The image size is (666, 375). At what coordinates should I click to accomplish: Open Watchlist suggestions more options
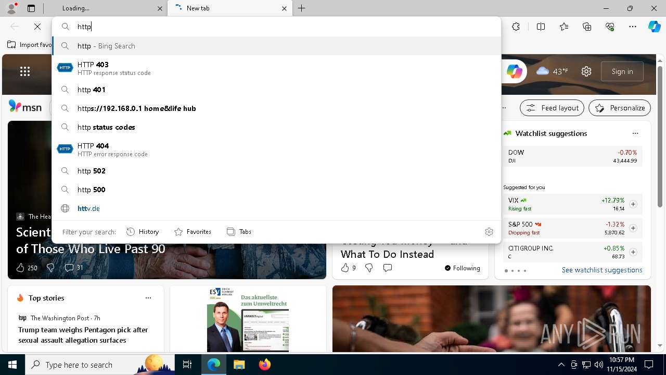pyautogui.click(x=635, y=133)
